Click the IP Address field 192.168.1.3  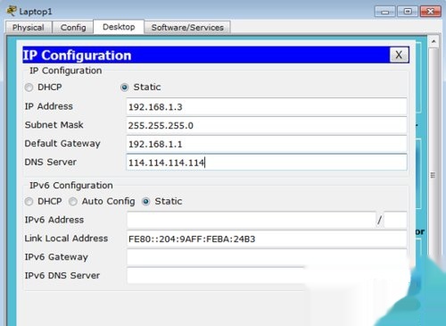click(267, 107)
